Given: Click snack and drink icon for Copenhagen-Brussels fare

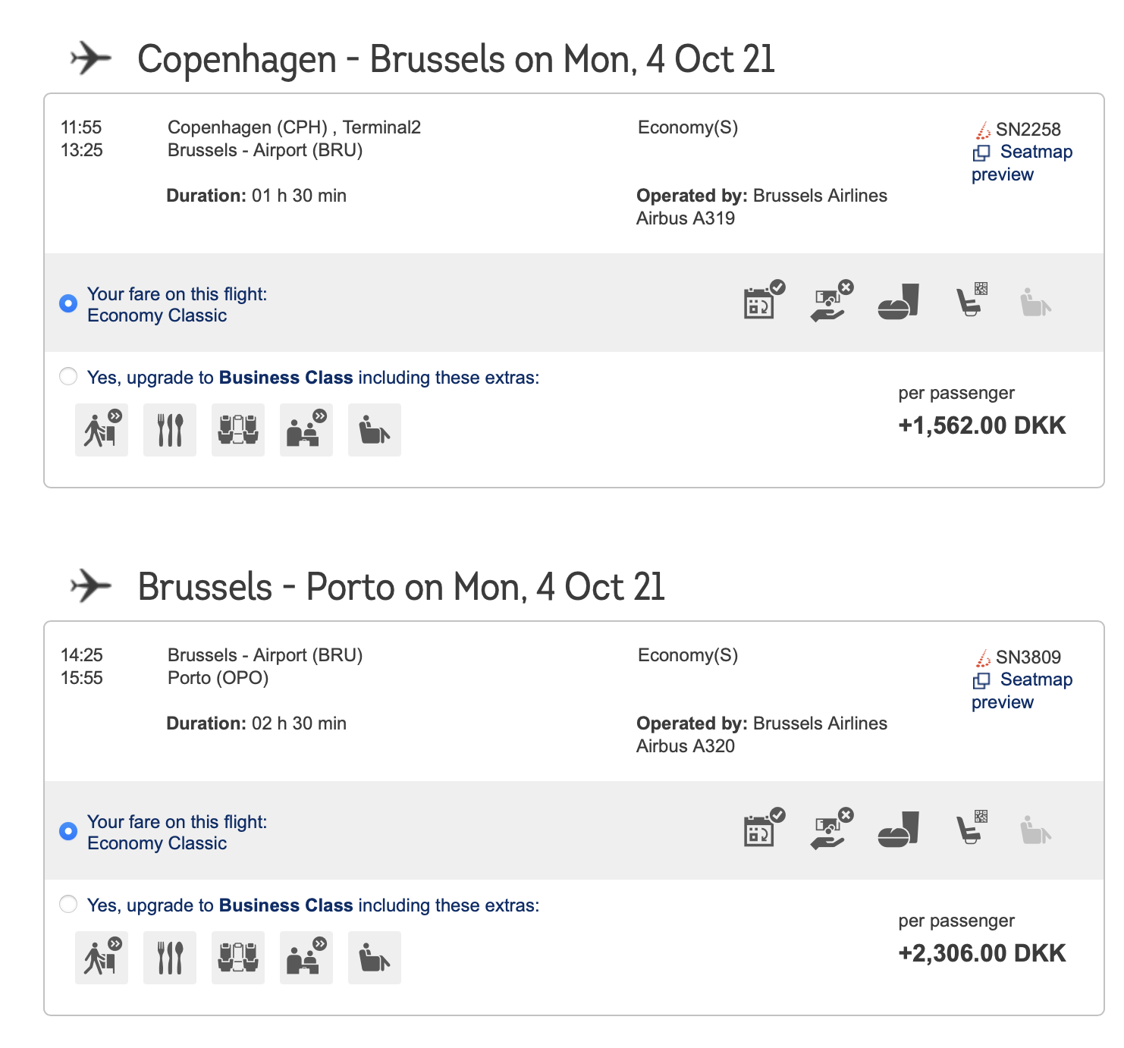Looking at the screenshot, I should click(x=899, y=301).
